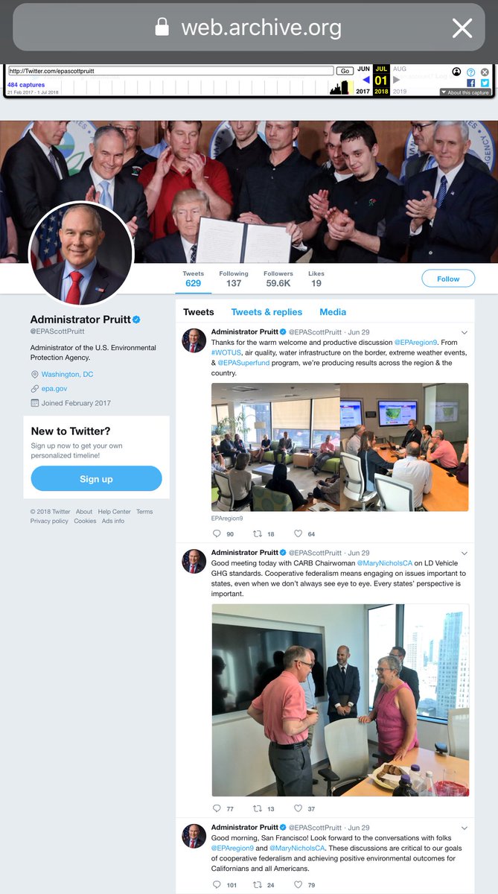Image resolution: width=498 pixels, height=894 pixels.
Task: Like the first tweet with heart icon
Action: (298, 533)
